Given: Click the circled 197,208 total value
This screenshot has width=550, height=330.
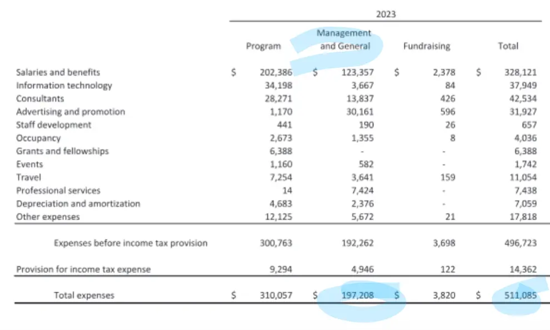Looking at the screenshot, I should point(356,296).
